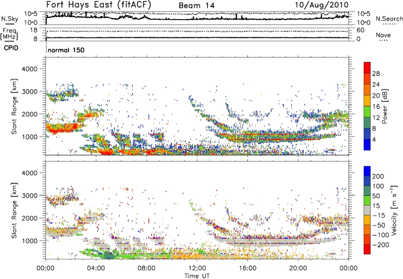Click the 'Slant Range [km]' label of power panel
The image size is (403, 279).
tap(14, 106)
